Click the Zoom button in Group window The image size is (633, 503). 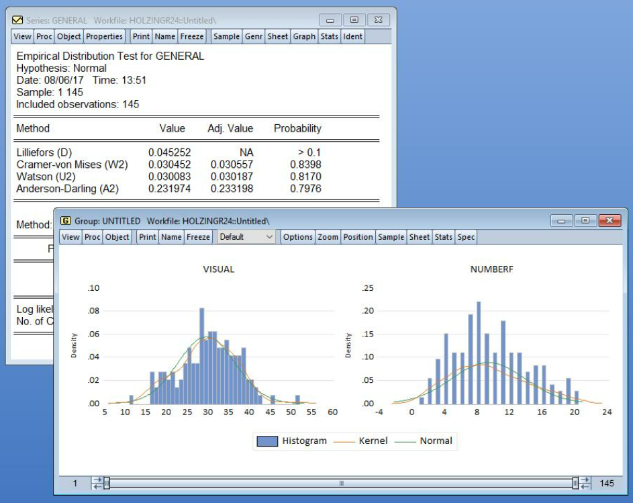[x=328, y=237]
